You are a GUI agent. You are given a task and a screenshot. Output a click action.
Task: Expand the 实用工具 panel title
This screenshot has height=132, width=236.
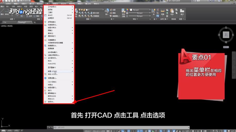[164, 19]
